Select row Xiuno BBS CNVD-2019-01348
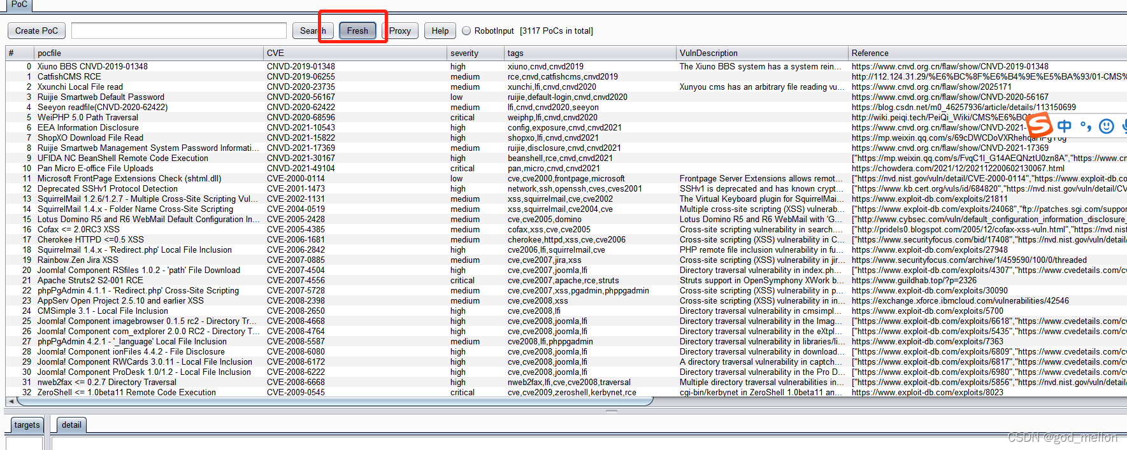Screen dimensions: 1127x450 [566, 66]
